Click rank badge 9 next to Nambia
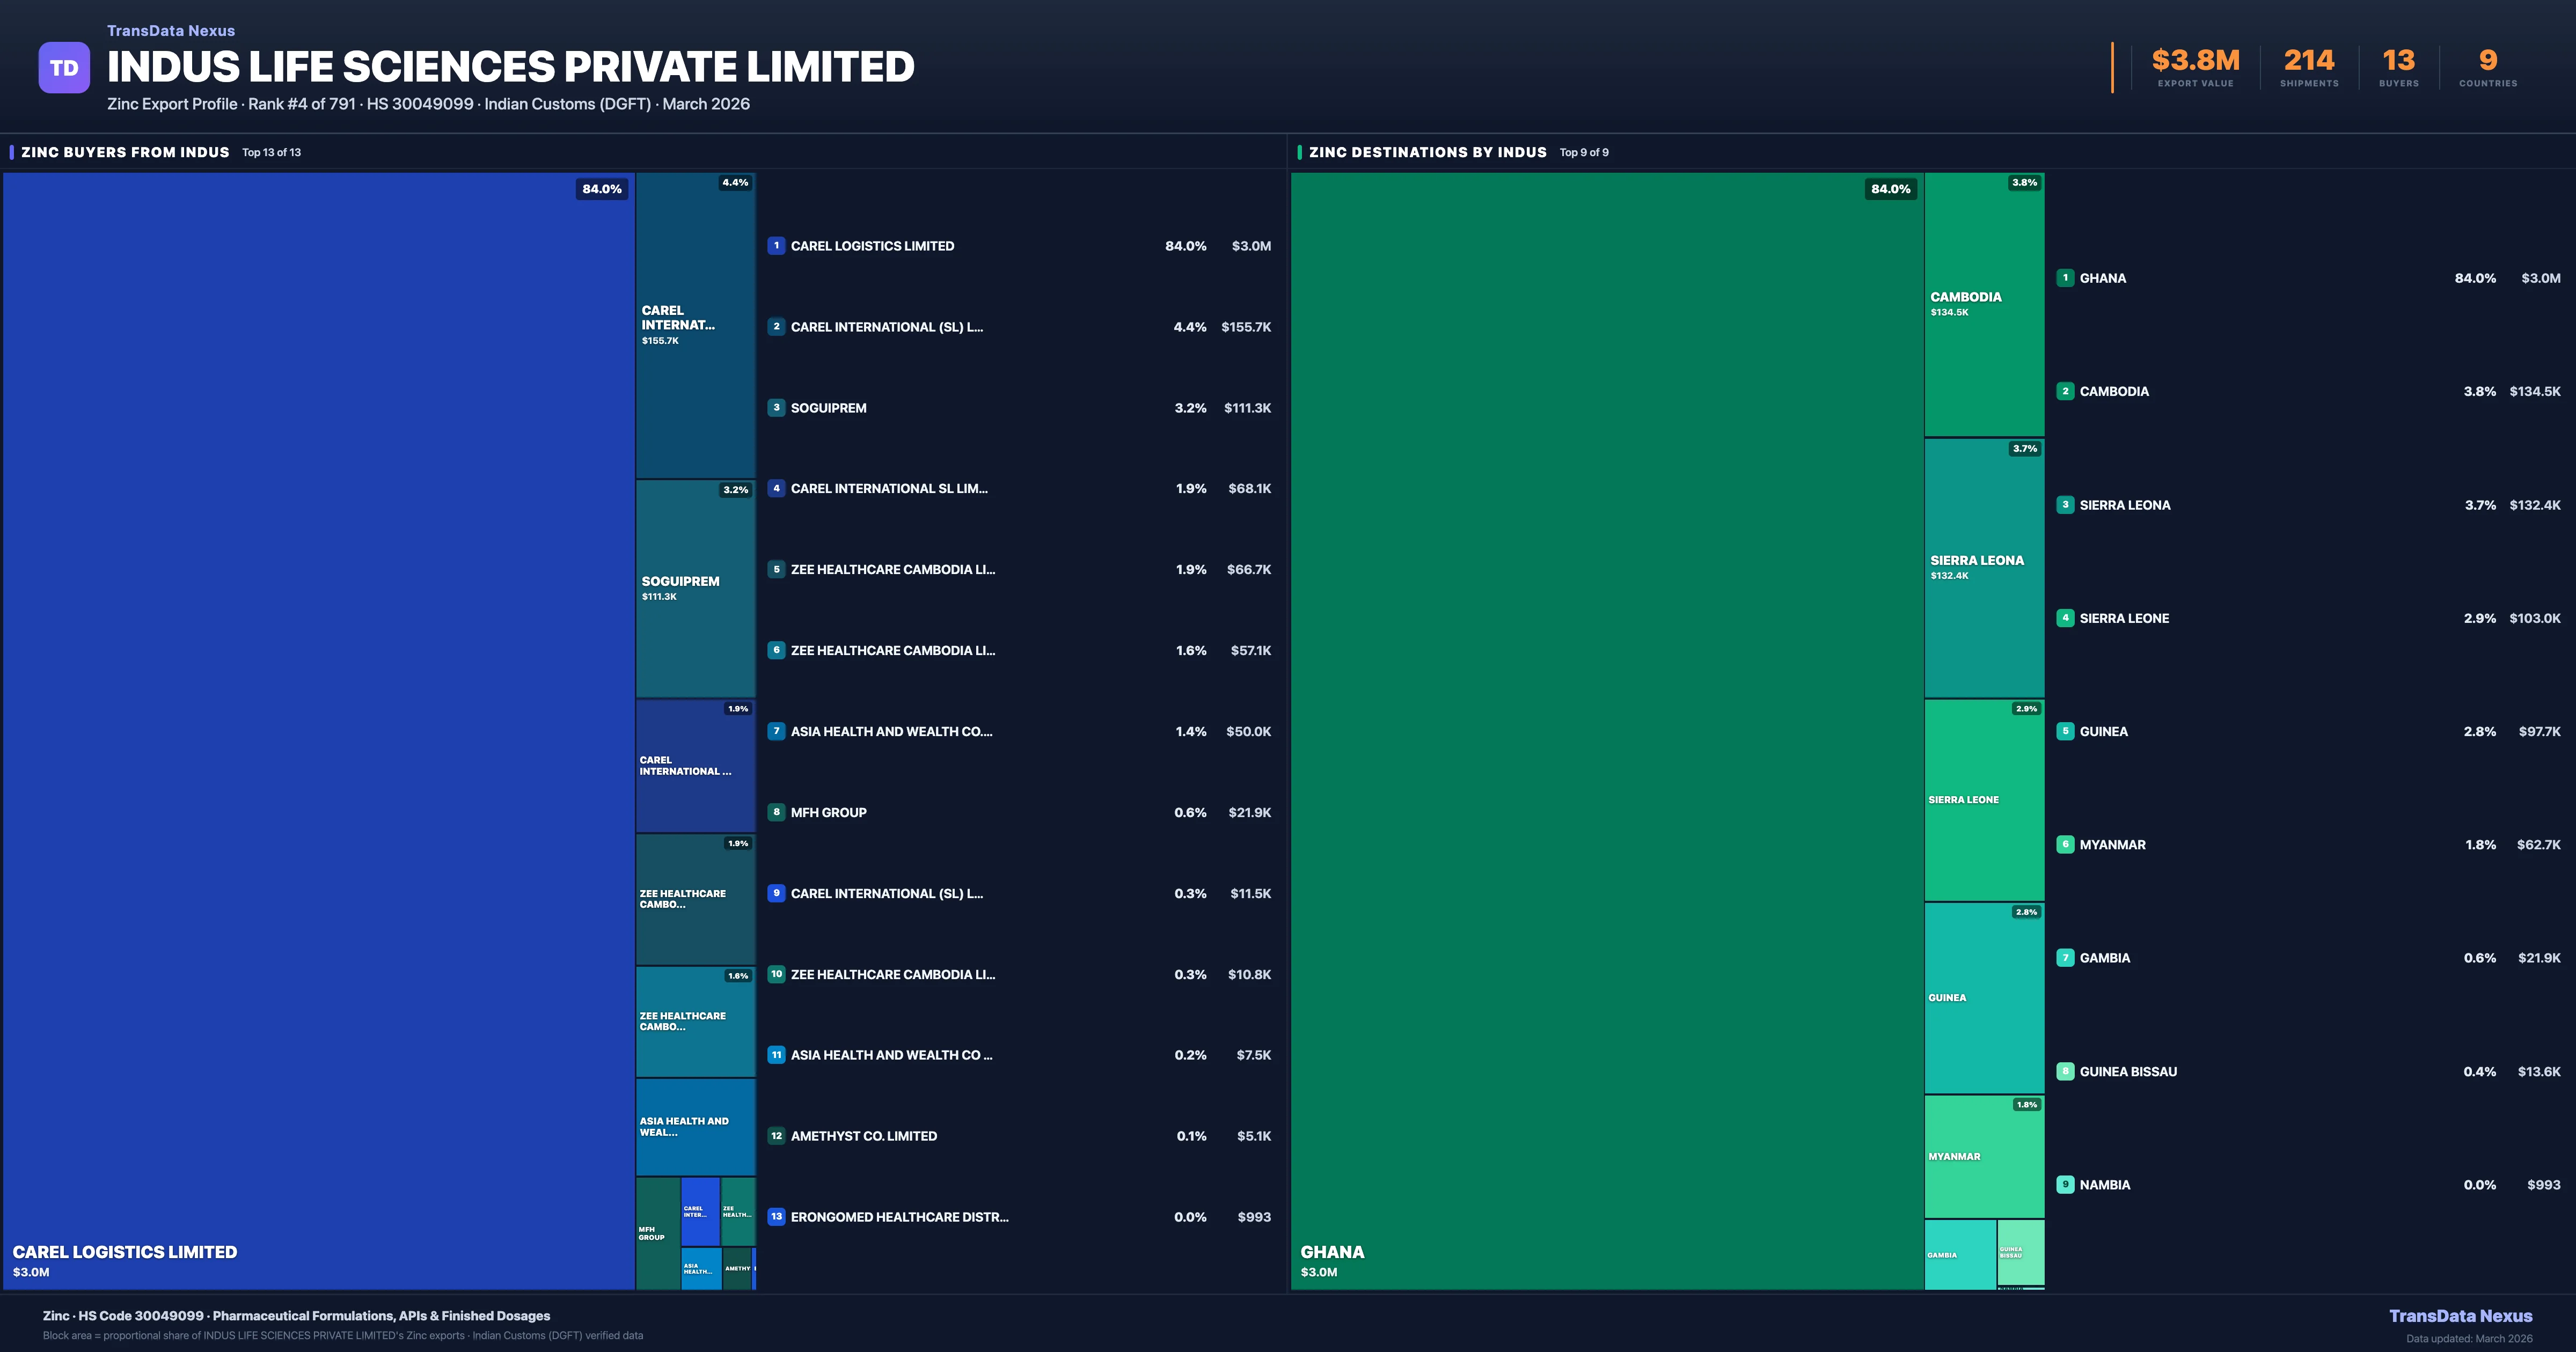This screenshot has height=1352, width=2576. pyautogui.click(x=2065, y=1184)
